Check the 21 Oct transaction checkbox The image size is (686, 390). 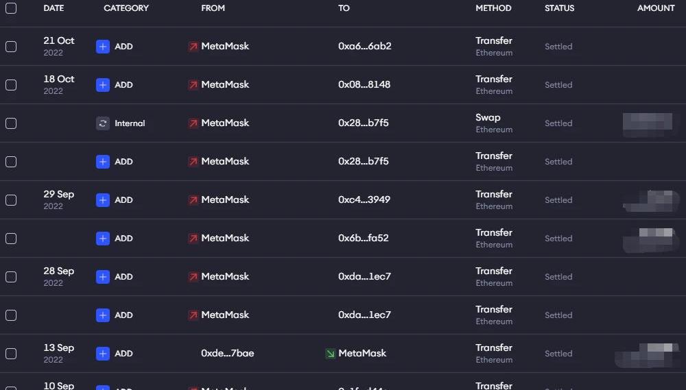[x=11, y=47]
